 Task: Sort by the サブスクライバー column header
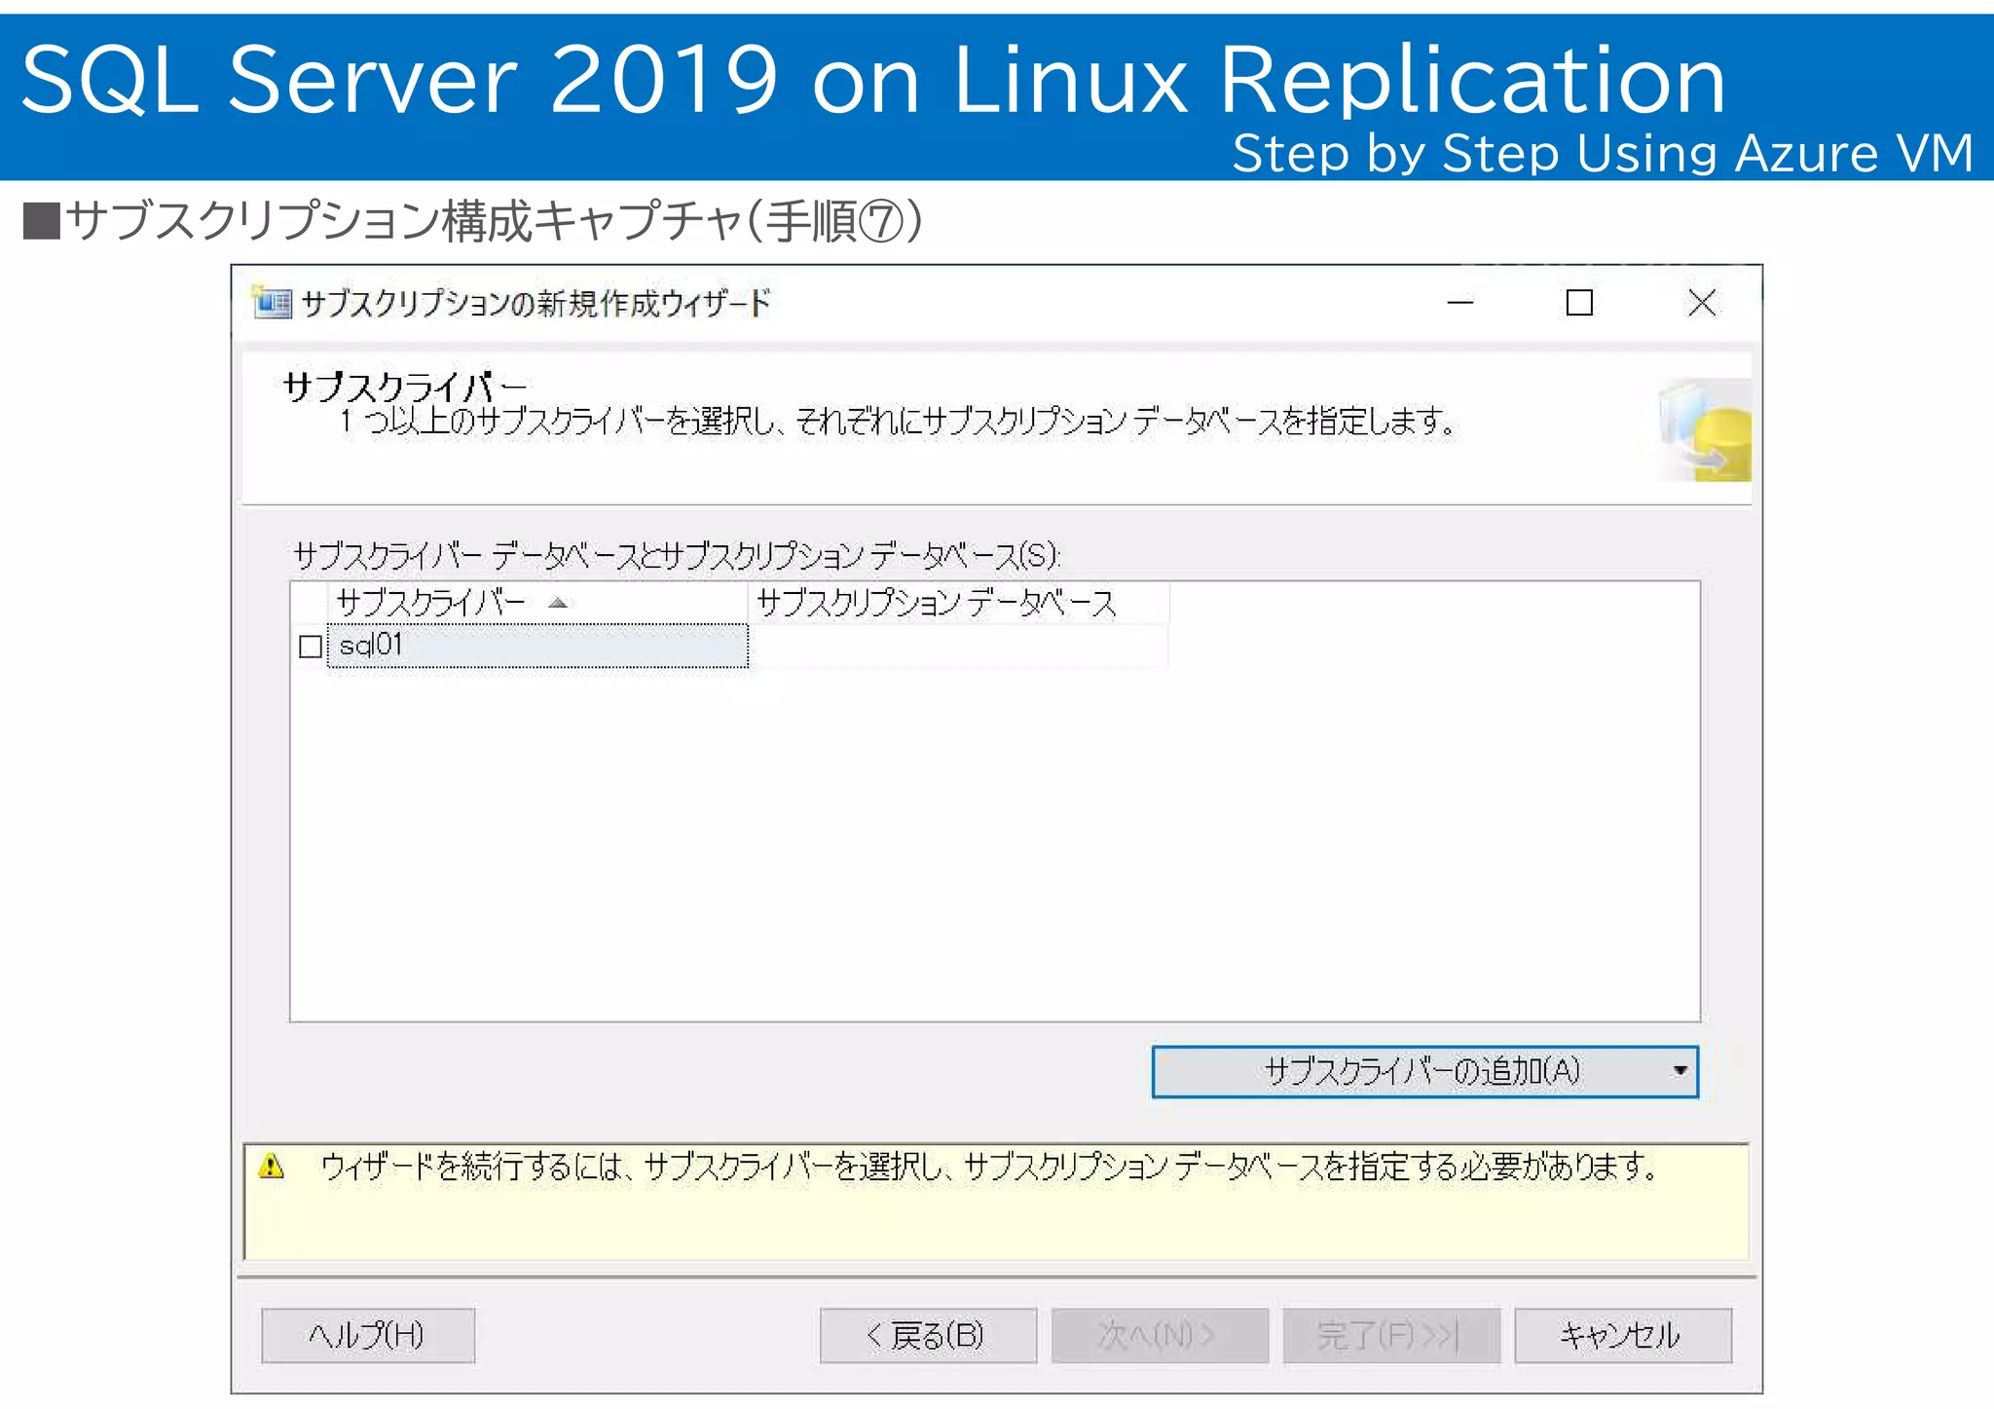537,603
